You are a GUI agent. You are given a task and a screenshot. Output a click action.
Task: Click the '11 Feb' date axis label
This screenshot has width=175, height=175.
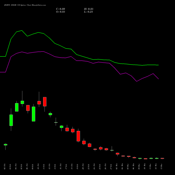pos(44,167)
